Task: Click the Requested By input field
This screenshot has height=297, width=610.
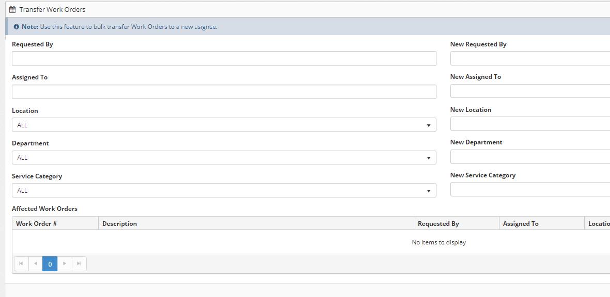Action: click(224, 59)
